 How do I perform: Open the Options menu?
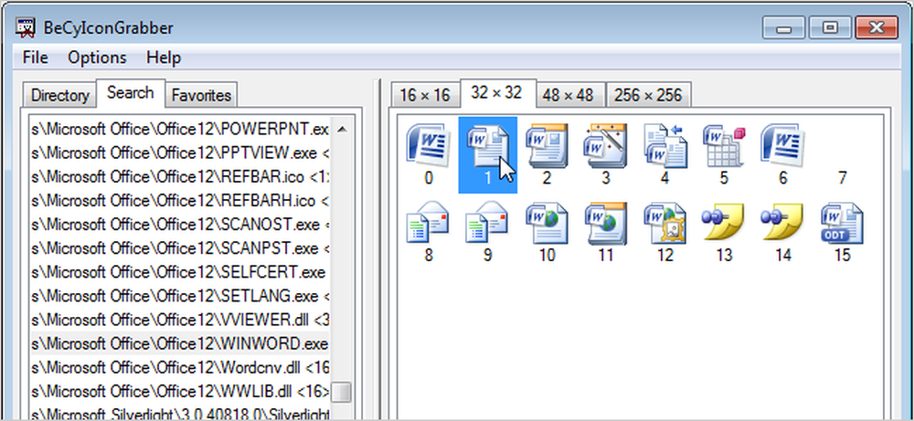(97, 57)
